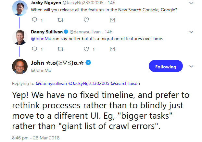202x142 pixels.
Task: Expand more options next to Following button
Action: (191, 66)
